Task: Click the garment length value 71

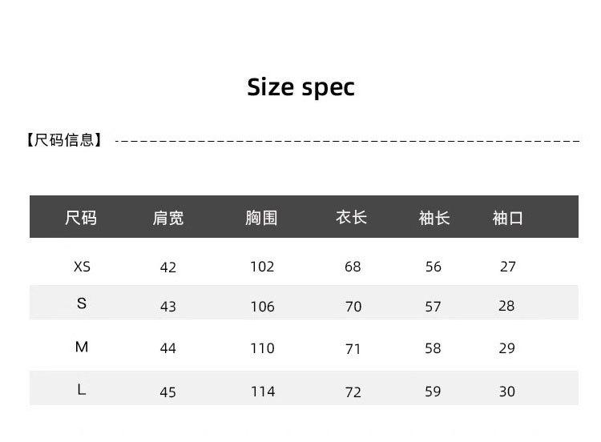Action: point(353,349)
